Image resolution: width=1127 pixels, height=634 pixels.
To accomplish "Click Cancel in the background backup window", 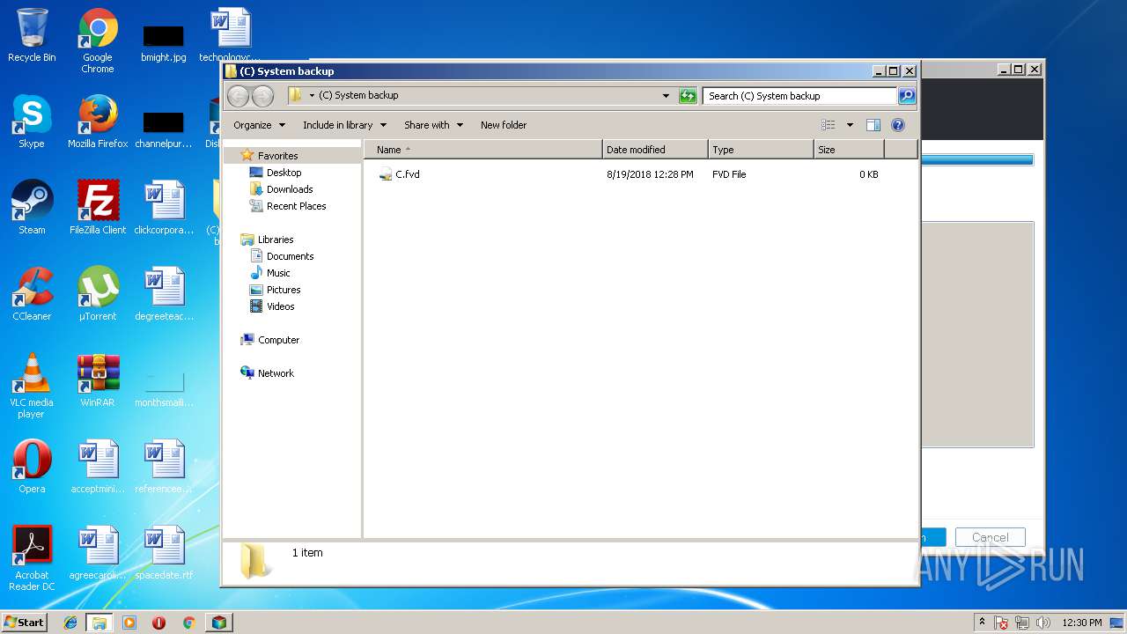I will click(990, 537).
